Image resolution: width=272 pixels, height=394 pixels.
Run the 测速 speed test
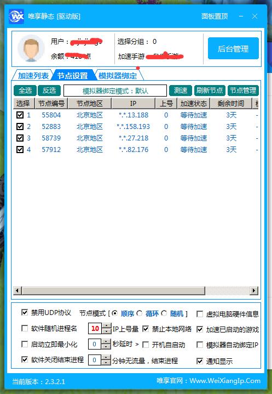point(181,91)
